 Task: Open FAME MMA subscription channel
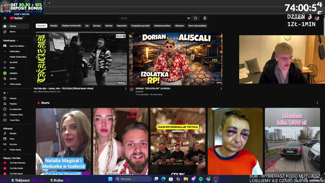coord(16,51)
